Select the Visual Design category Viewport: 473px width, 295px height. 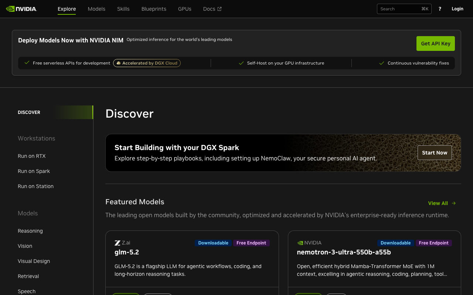(x=34, y=261)
